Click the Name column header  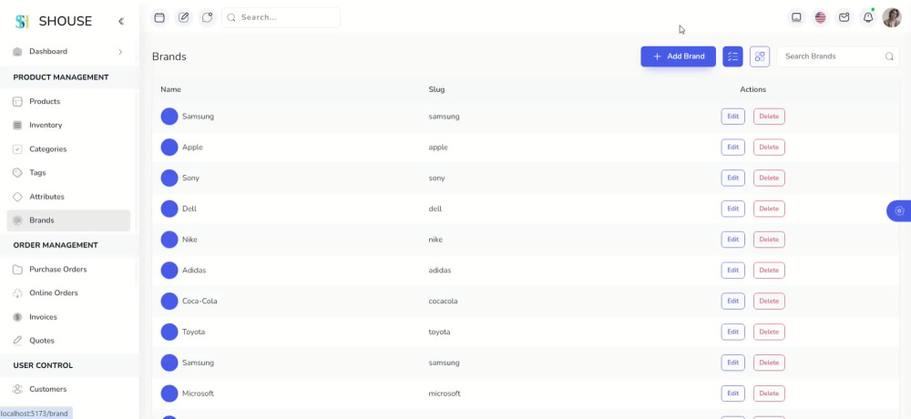tap(171, 89)
